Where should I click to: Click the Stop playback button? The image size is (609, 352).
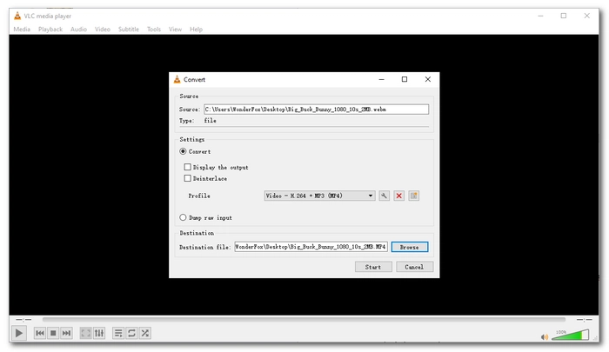coord(53,333)
